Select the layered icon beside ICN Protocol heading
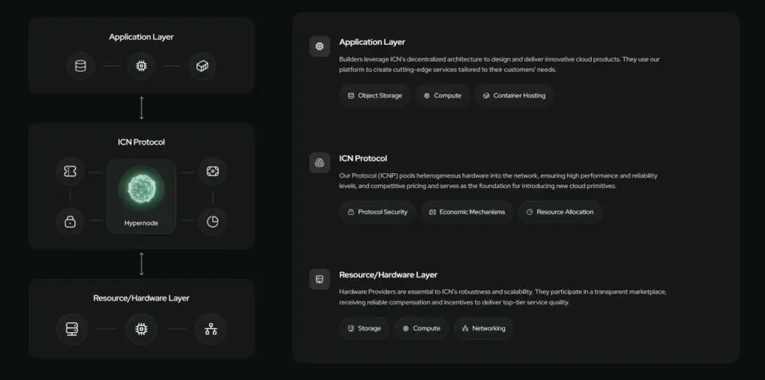 [320, 163]
